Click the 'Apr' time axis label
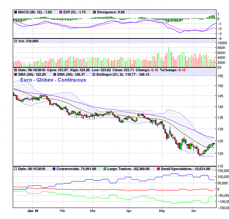 [129, 211]
